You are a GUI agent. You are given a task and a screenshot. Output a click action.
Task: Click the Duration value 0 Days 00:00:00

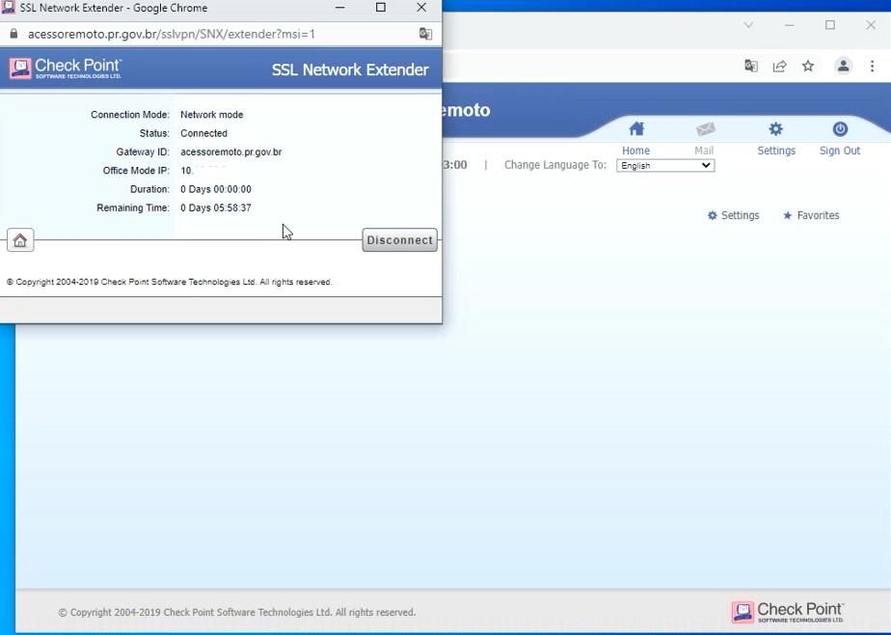pos(216,189)
